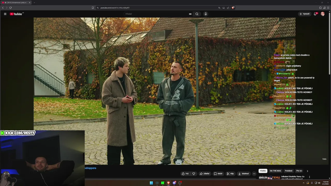
Task: Click the drappera channel link
Action: (x=90, y=168)
